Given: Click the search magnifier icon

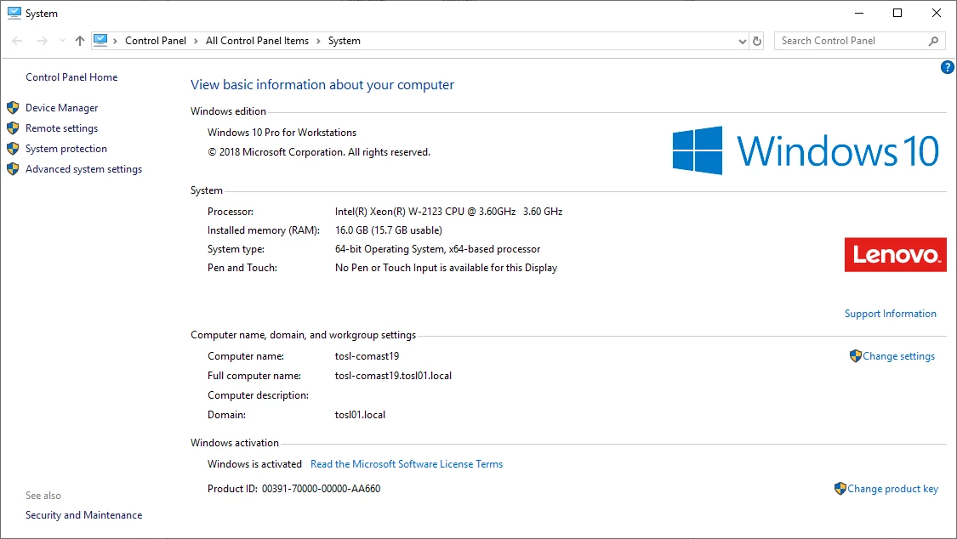Looking at the screenshot, I should [933, 41].
